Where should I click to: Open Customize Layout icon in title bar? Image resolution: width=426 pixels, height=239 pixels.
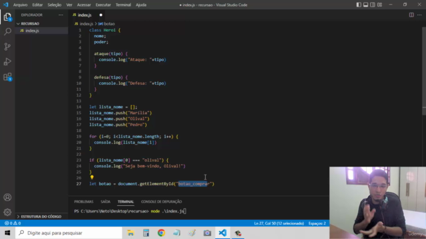(379, 5)
